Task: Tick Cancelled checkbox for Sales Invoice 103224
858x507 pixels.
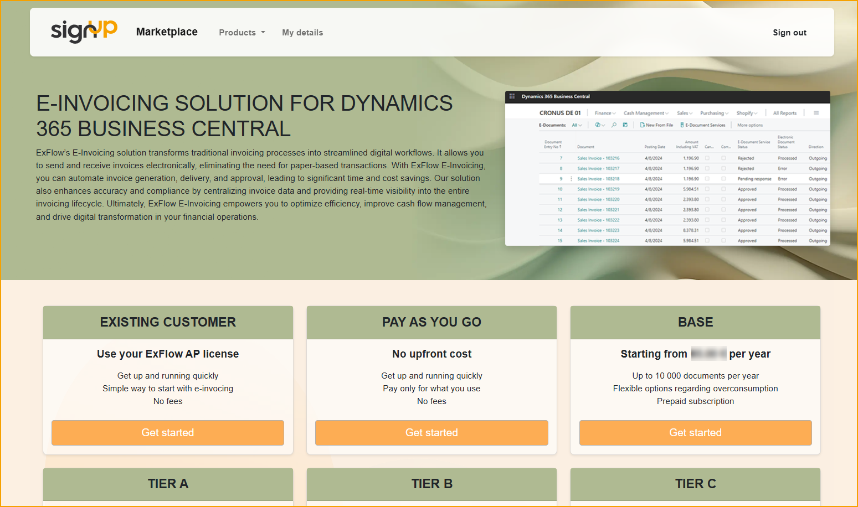Action: (x=707, y=241)
